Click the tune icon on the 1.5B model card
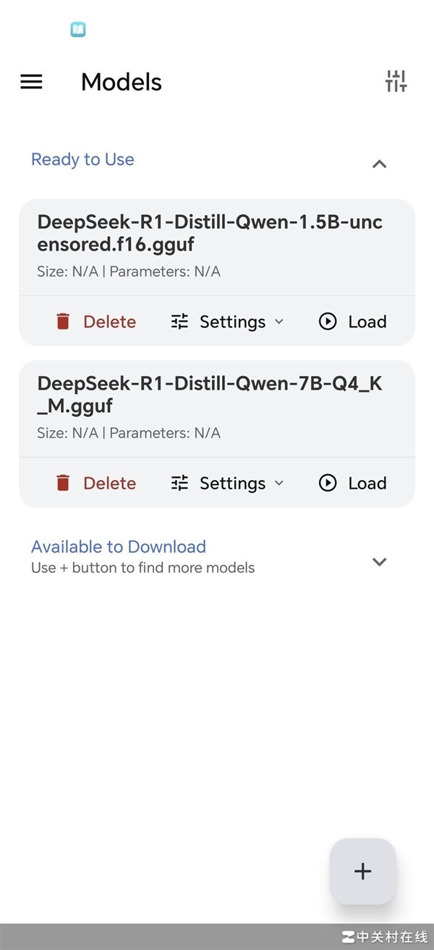The height and width of the screenshot is (950, 434). [179, 321]
